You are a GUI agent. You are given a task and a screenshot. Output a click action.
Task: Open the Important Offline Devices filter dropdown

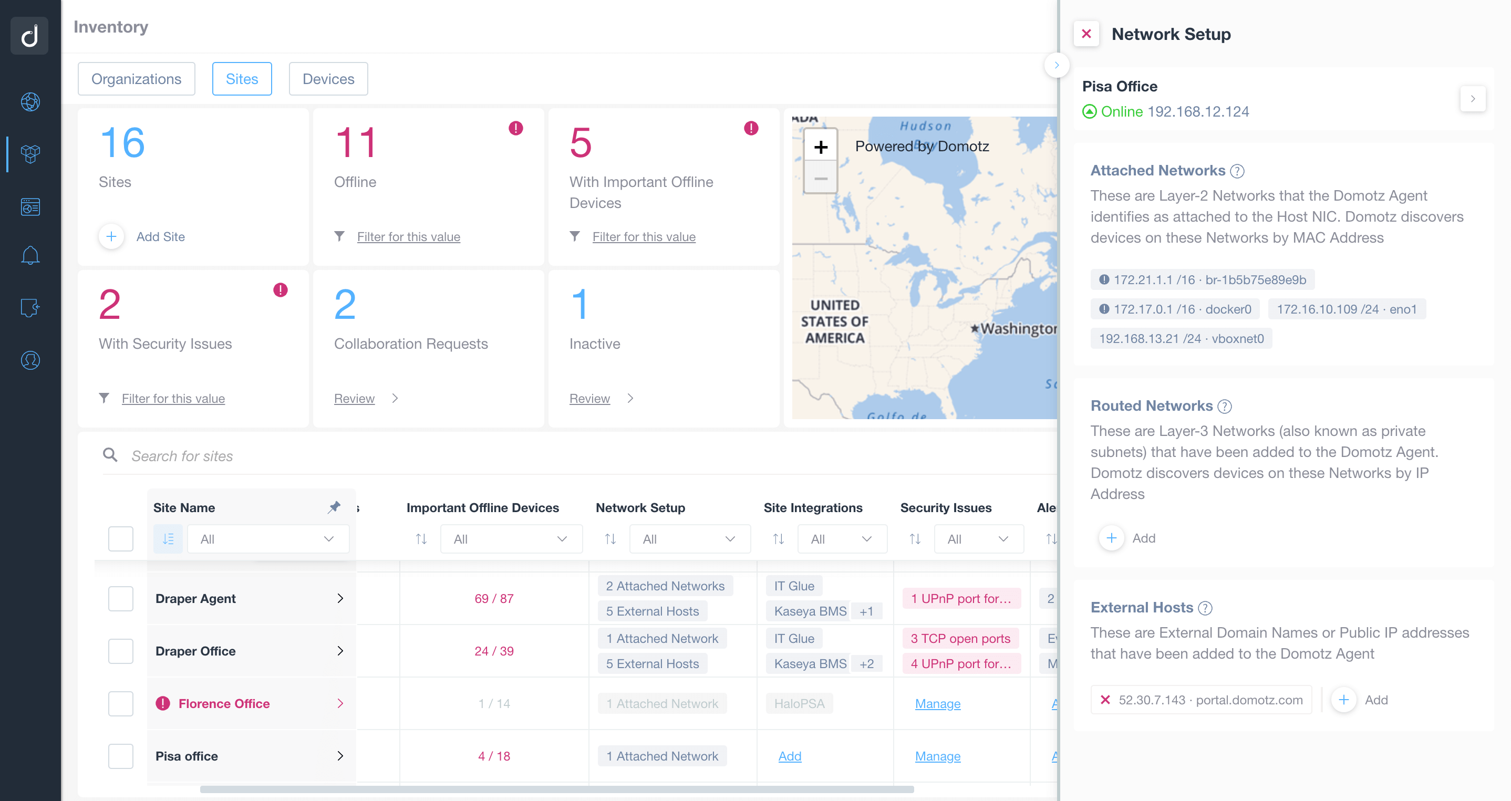(x=511, y=539)
